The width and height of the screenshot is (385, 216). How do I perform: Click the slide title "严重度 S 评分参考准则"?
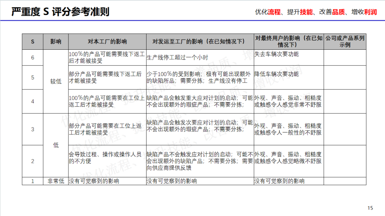[x=60, y=12]
